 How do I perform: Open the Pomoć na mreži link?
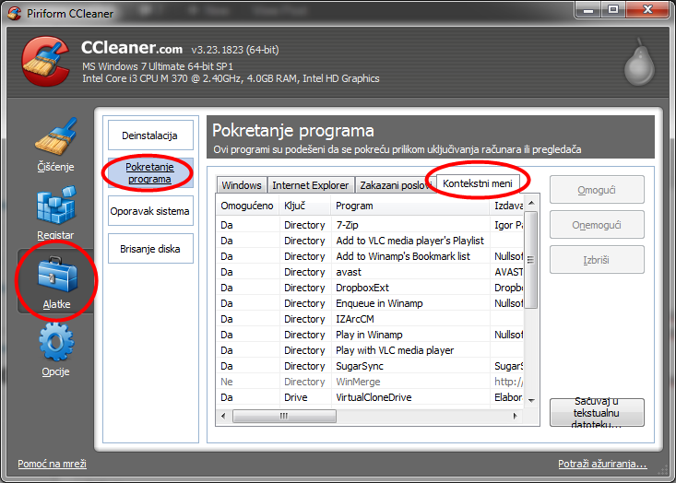click(x=53, y=464)
